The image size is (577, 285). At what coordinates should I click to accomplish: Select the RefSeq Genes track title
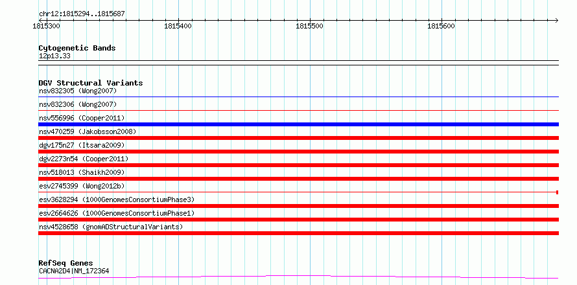[x=66, y=264]
